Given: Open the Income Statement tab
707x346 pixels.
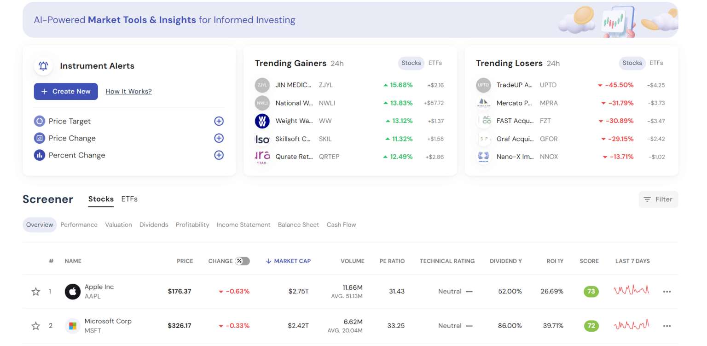Looking at the screenshot, I should coord(243,225).
